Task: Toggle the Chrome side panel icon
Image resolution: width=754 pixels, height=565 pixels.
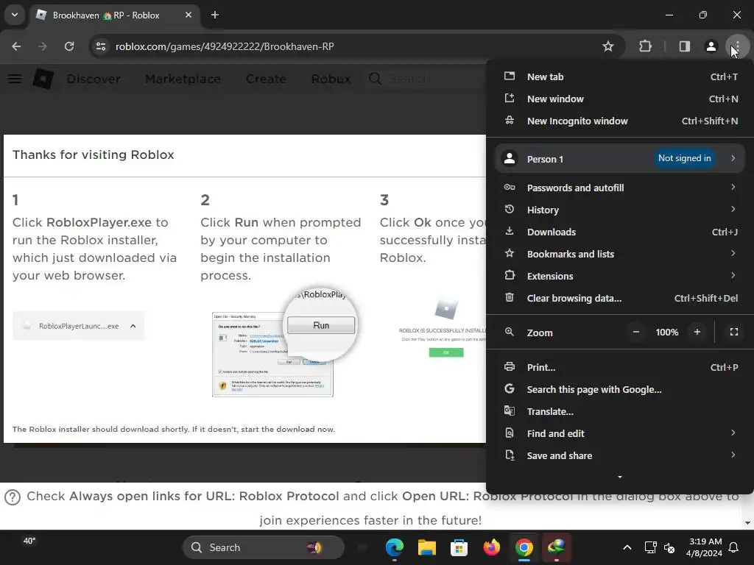Action: pyautogui.click(x=685, y=46)
